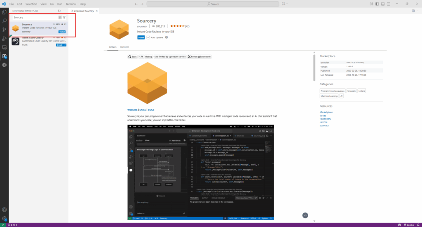Open the Repository resource link
The width and height of the screenshot is (422, 227).
click(325, 119)
